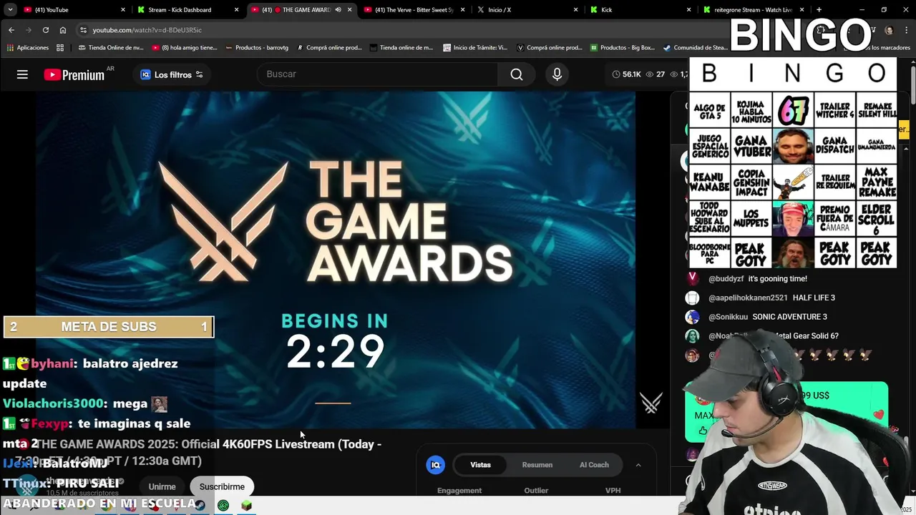Open Comunidad de Steam bookmark
This screenshot has width=916, height=515.
click(695, 48)
